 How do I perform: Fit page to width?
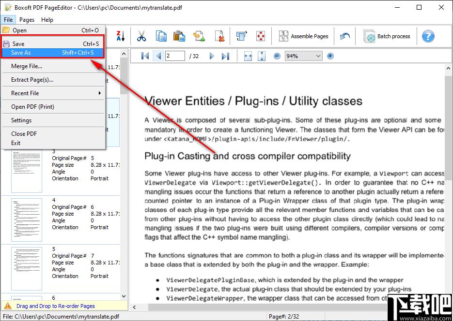(x=248, y=56)
